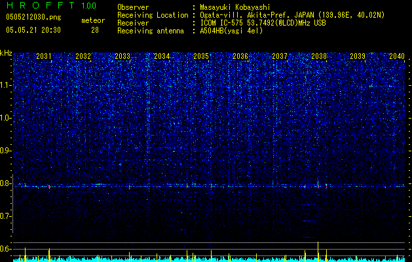Click the Receiving antenna label
The width and height of the screenshot is (412, 262).
[x=151, y=31]
